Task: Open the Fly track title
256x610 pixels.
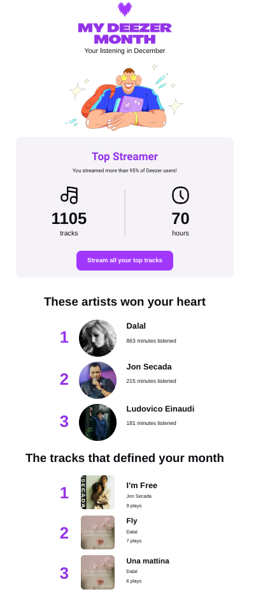Action: 132,521
